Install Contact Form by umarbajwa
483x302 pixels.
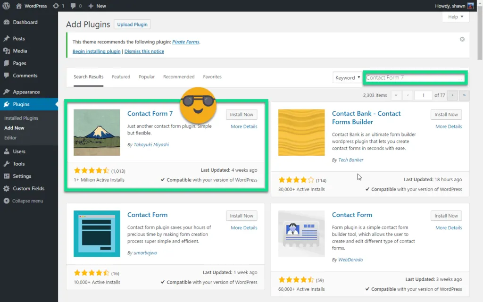click(241, 216)
